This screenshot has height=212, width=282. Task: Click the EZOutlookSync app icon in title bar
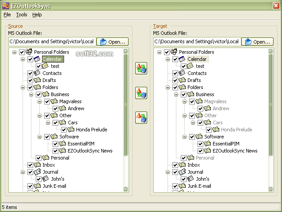coord(6,6)
